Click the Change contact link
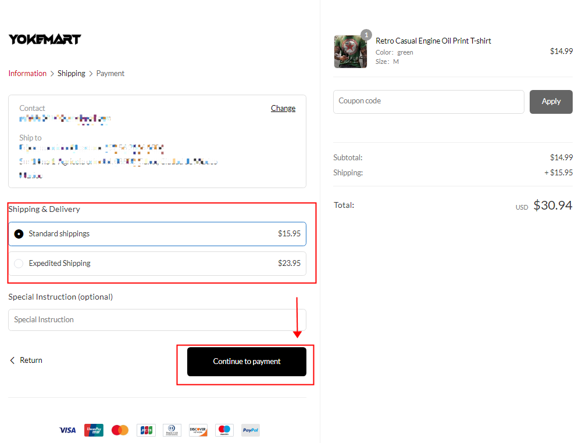The image size is (582, 443). pos(283,108)
